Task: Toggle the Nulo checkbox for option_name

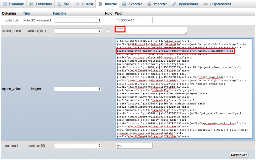Action: point(107,31)
